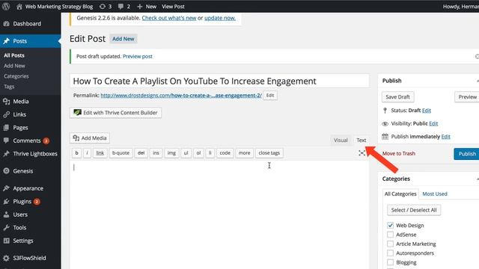Open the post permalink URL
Viewport: 479px width, 269px height.
click(181, 96)
